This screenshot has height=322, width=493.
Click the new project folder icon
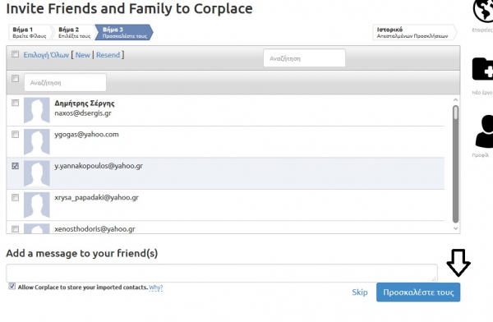coord(483,69)
